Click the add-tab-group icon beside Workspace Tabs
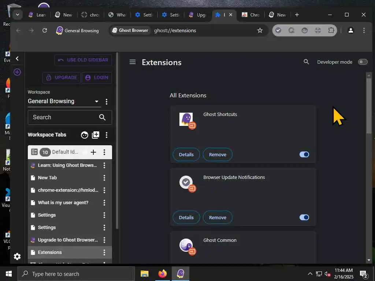 point(96,135)
